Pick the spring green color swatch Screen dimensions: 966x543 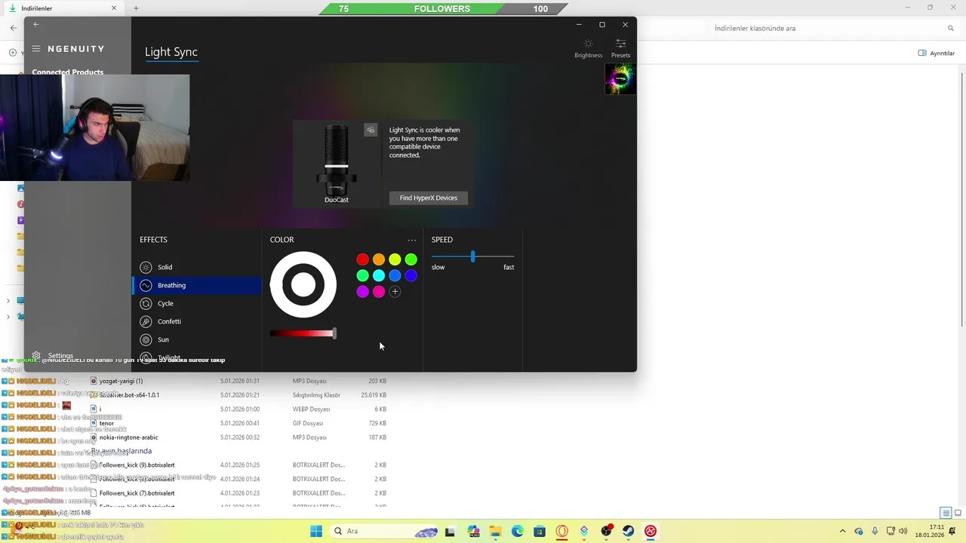(363, 275)
